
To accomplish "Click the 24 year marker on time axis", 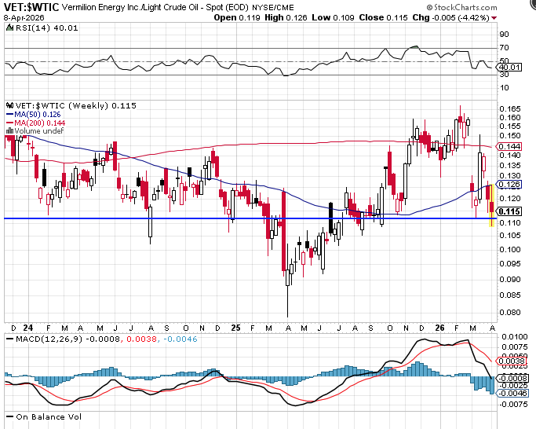I will (28, 328).
